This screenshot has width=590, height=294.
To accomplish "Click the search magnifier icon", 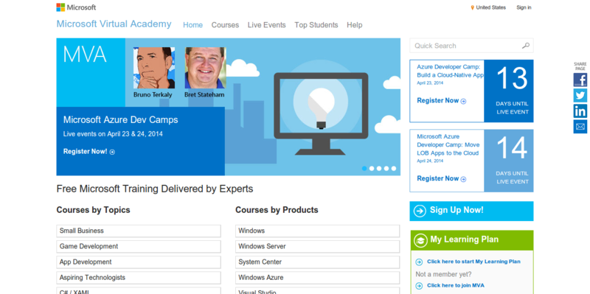I will 525,46.
